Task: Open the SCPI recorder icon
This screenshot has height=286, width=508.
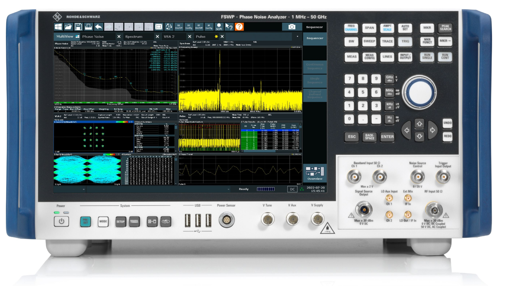Action: 219,27
